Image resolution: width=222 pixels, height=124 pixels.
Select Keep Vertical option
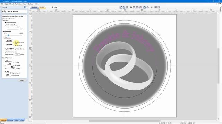pos(11,76)
